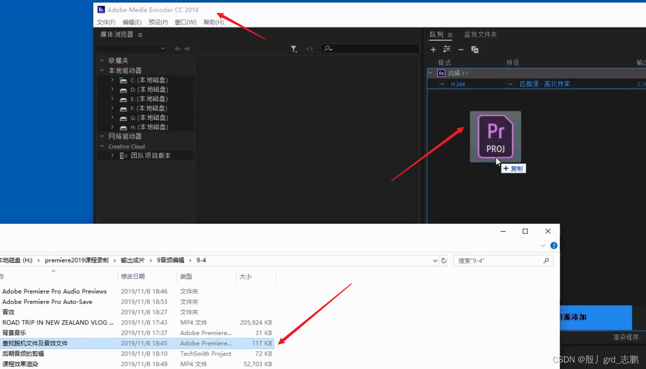646x369 pixels.
Task: Click the H.264 format link
Action: 458,84
